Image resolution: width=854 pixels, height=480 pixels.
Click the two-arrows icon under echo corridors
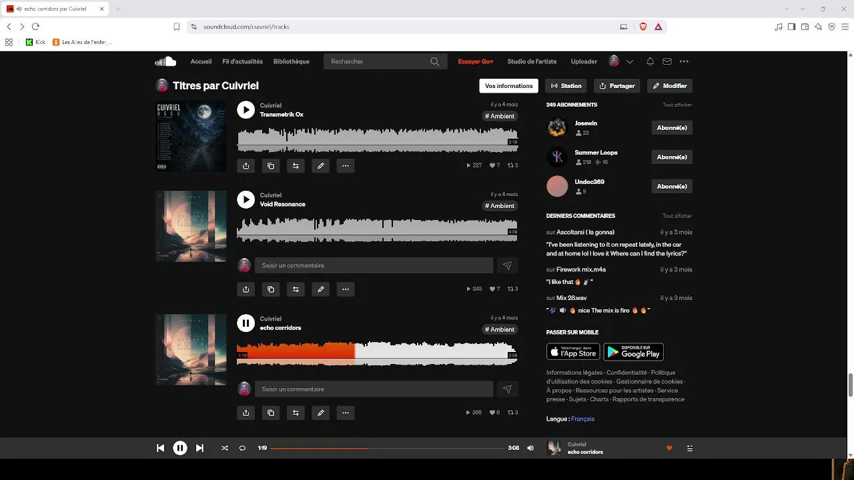(296, 413)
